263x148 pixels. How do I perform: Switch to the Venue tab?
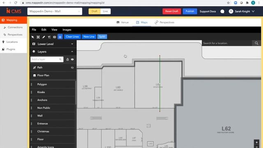point(122,22)
